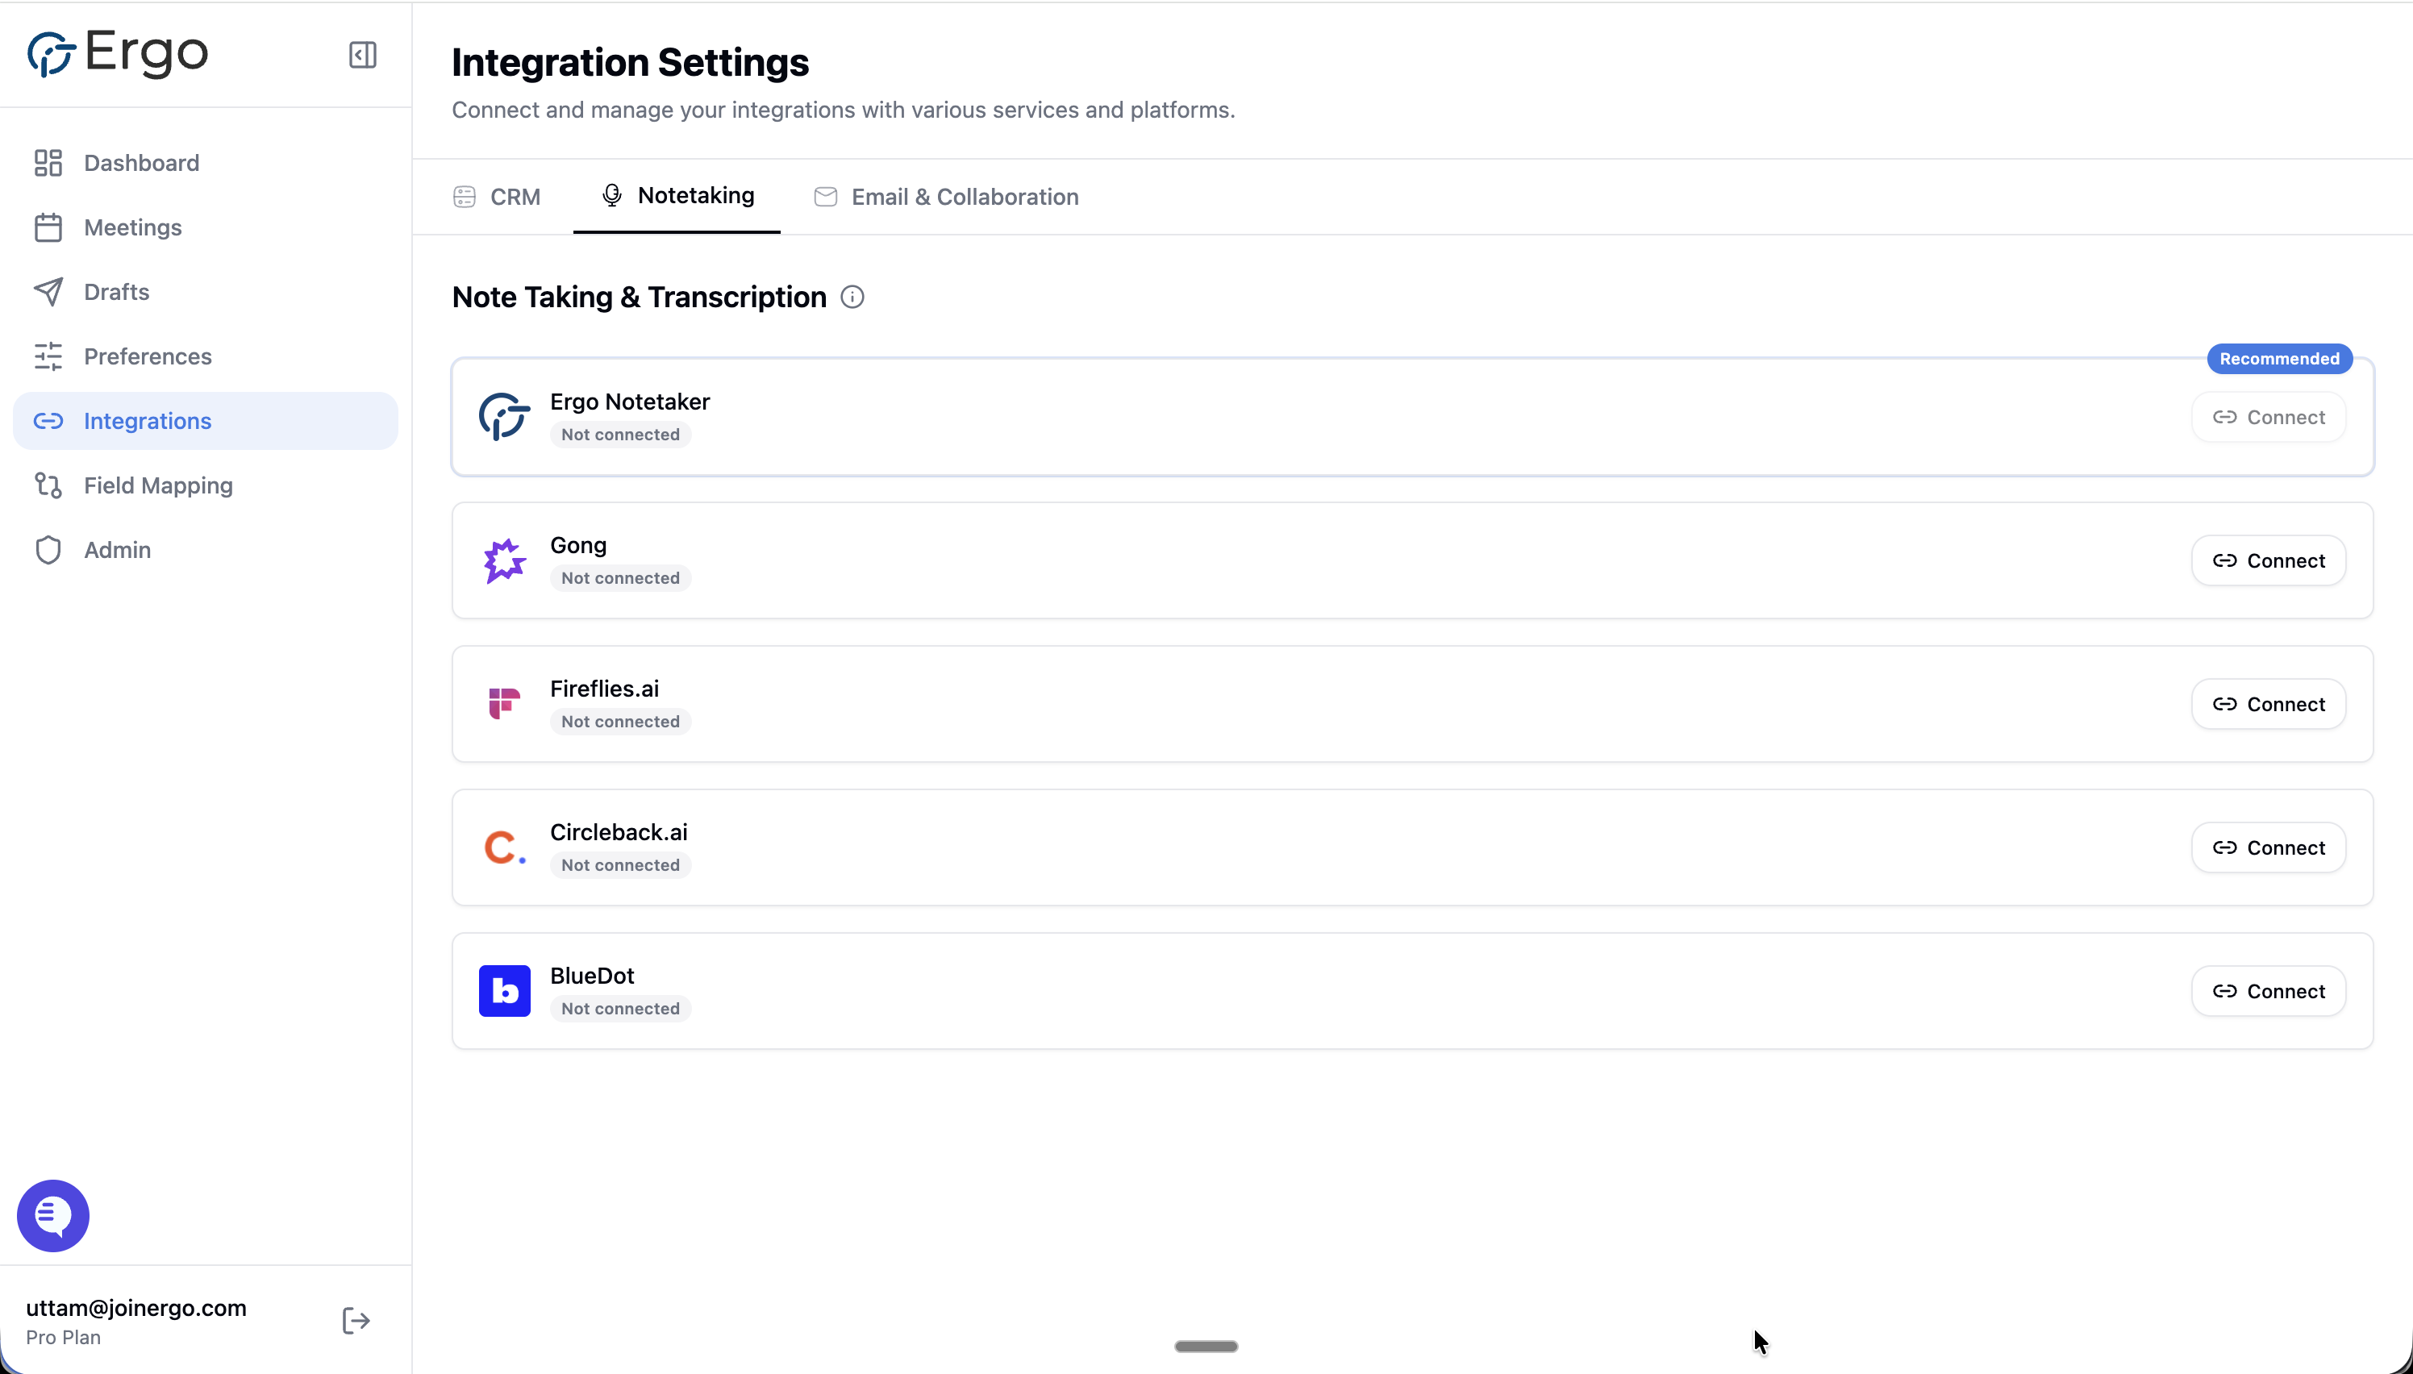Click the info icon beside Note Taking & Transcription

852,298
